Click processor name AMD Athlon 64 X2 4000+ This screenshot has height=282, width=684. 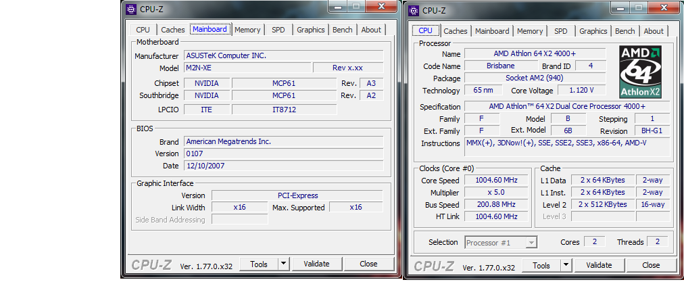(x=535, y=53)
